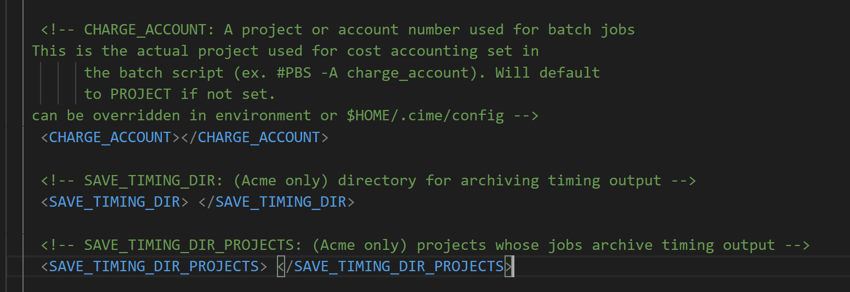
Task: Click the opening CHARGE_ACCOUNT tag
Action: 111,137
